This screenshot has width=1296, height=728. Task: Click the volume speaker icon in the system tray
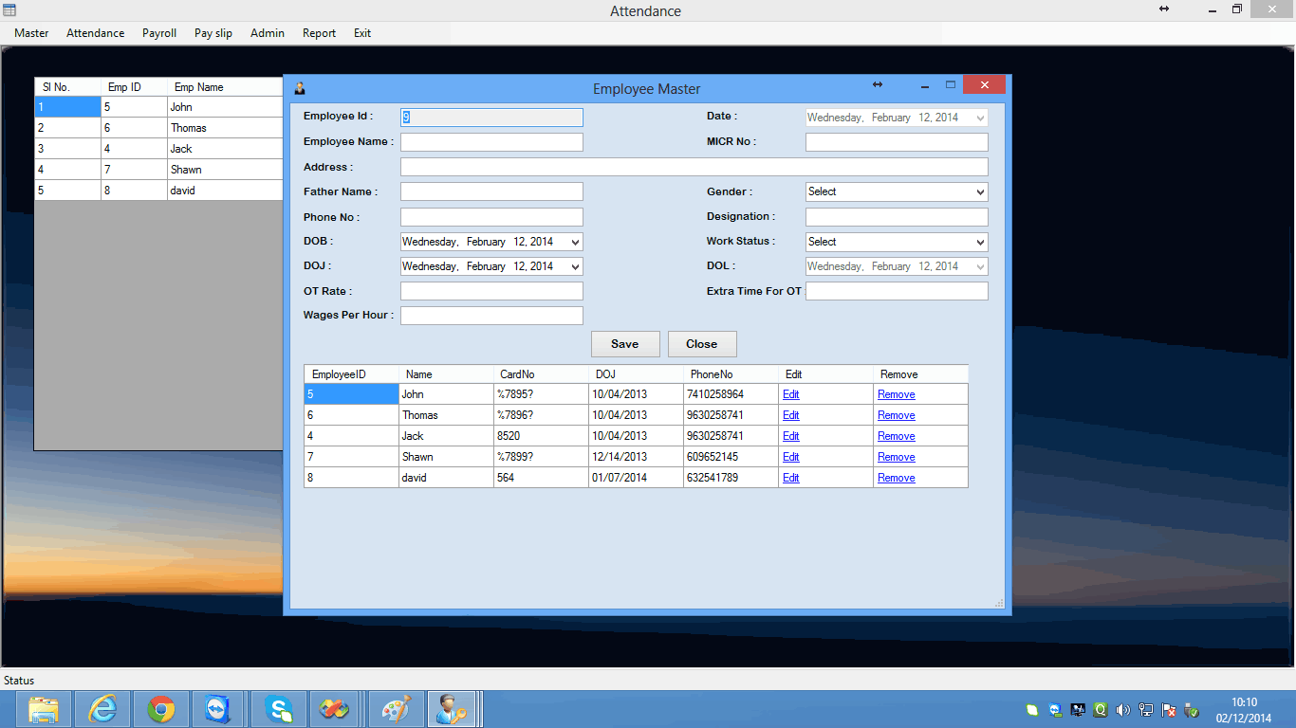tap(1123, 710)
